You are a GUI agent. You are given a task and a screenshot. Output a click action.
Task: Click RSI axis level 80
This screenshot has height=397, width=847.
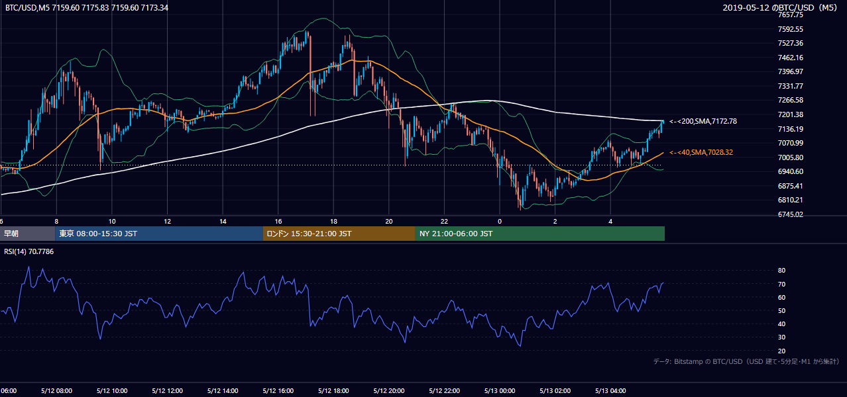coord(781,271)
